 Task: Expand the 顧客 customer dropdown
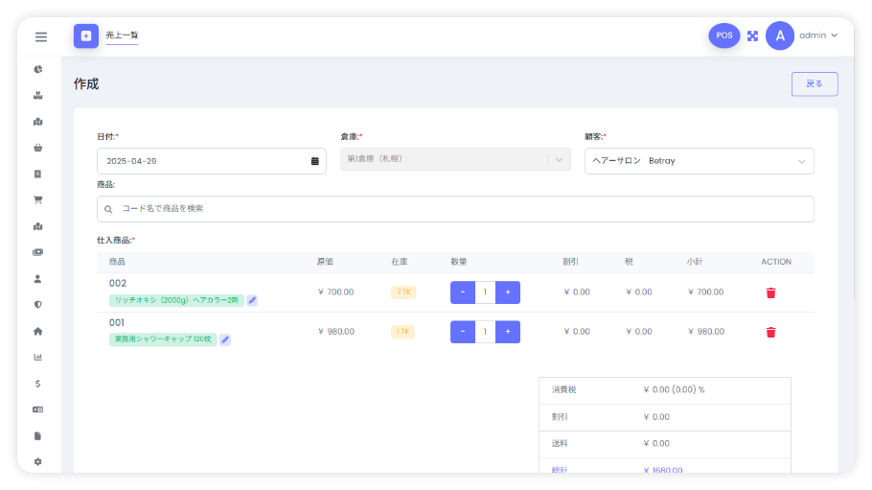pyautogui.click(x=801, y=161)
